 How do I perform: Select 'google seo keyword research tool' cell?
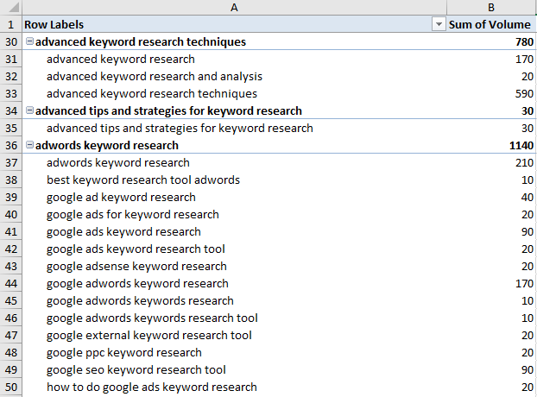coord(234,369)
